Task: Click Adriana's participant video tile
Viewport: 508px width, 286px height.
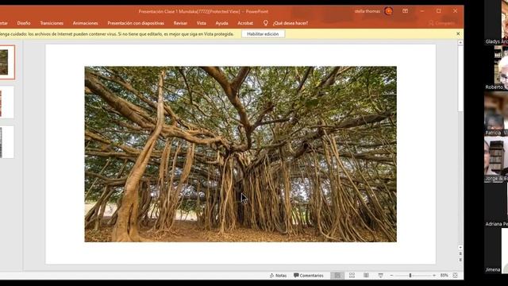Action: (x=496, y=205)
